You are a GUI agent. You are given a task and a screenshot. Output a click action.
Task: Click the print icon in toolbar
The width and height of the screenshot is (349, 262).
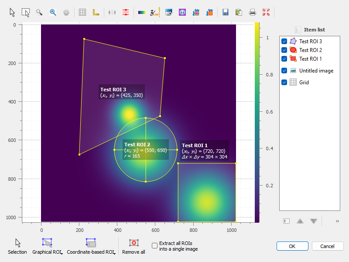pyautogui.click(x=253, y=12)
